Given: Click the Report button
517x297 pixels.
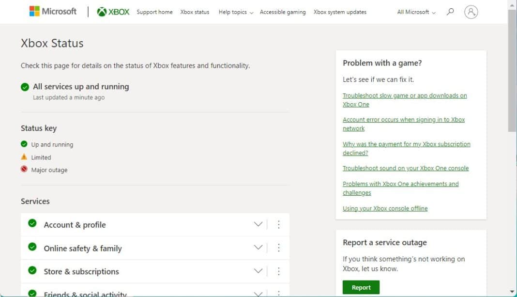Looking at the screenshot, I should [361, 287].
